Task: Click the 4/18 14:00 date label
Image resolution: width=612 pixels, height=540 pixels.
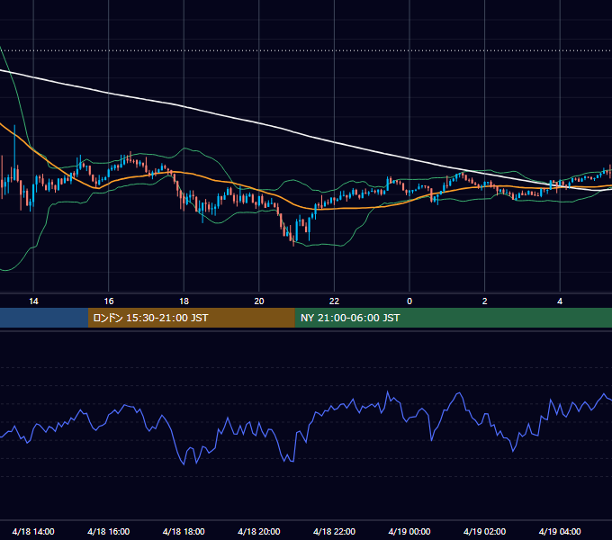Action: coord(33,531)
